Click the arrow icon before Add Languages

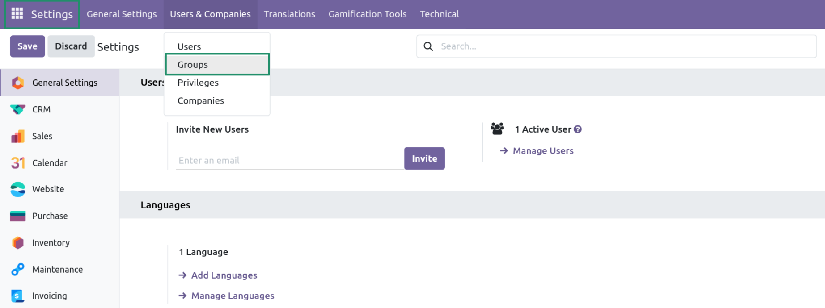182,275
